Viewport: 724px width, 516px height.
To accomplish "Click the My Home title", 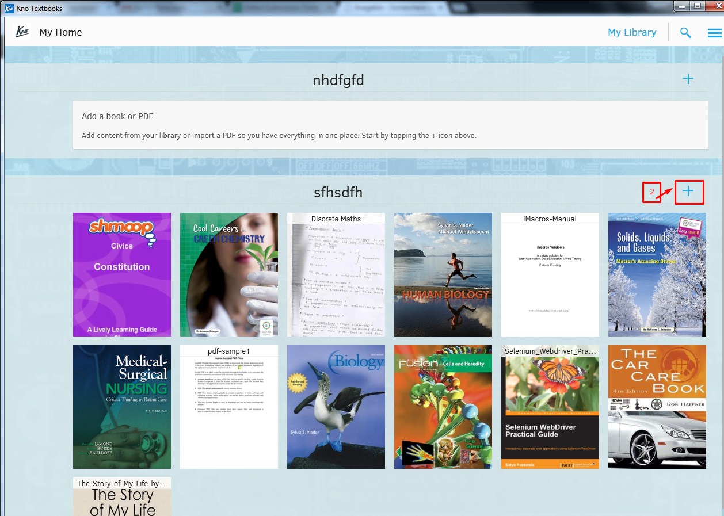I will 60,32.
